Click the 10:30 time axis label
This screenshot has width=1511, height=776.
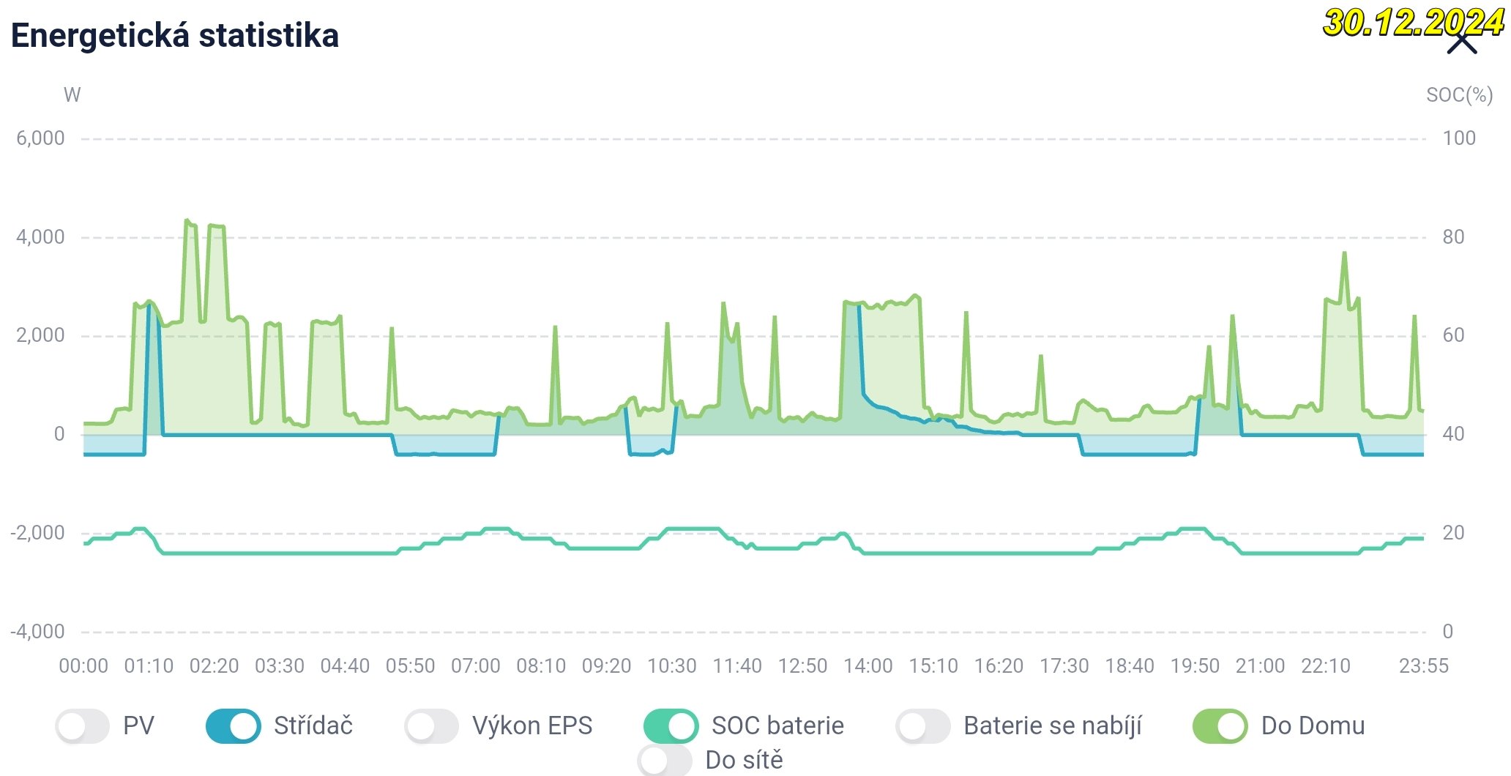click(x=671, y=666)
